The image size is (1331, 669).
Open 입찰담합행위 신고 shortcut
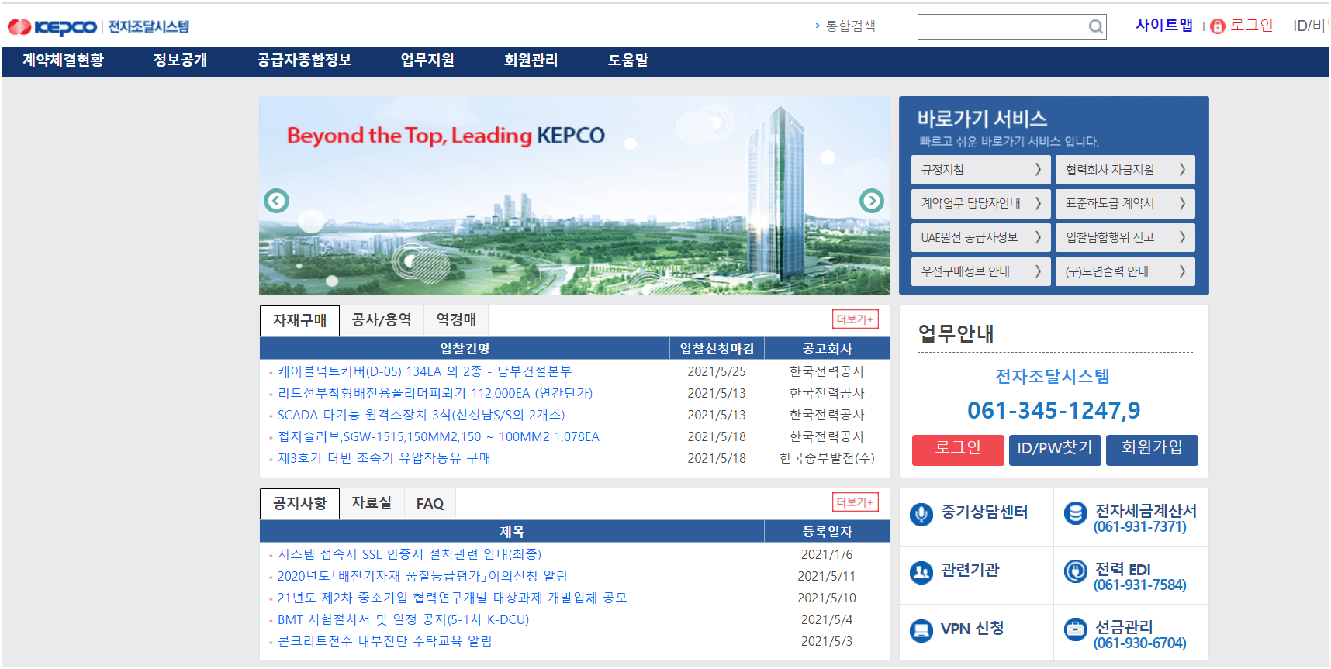click(1125, 238)
